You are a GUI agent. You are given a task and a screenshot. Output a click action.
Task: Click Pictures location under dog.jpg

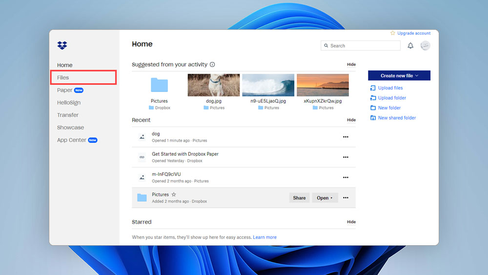point(217,108)
